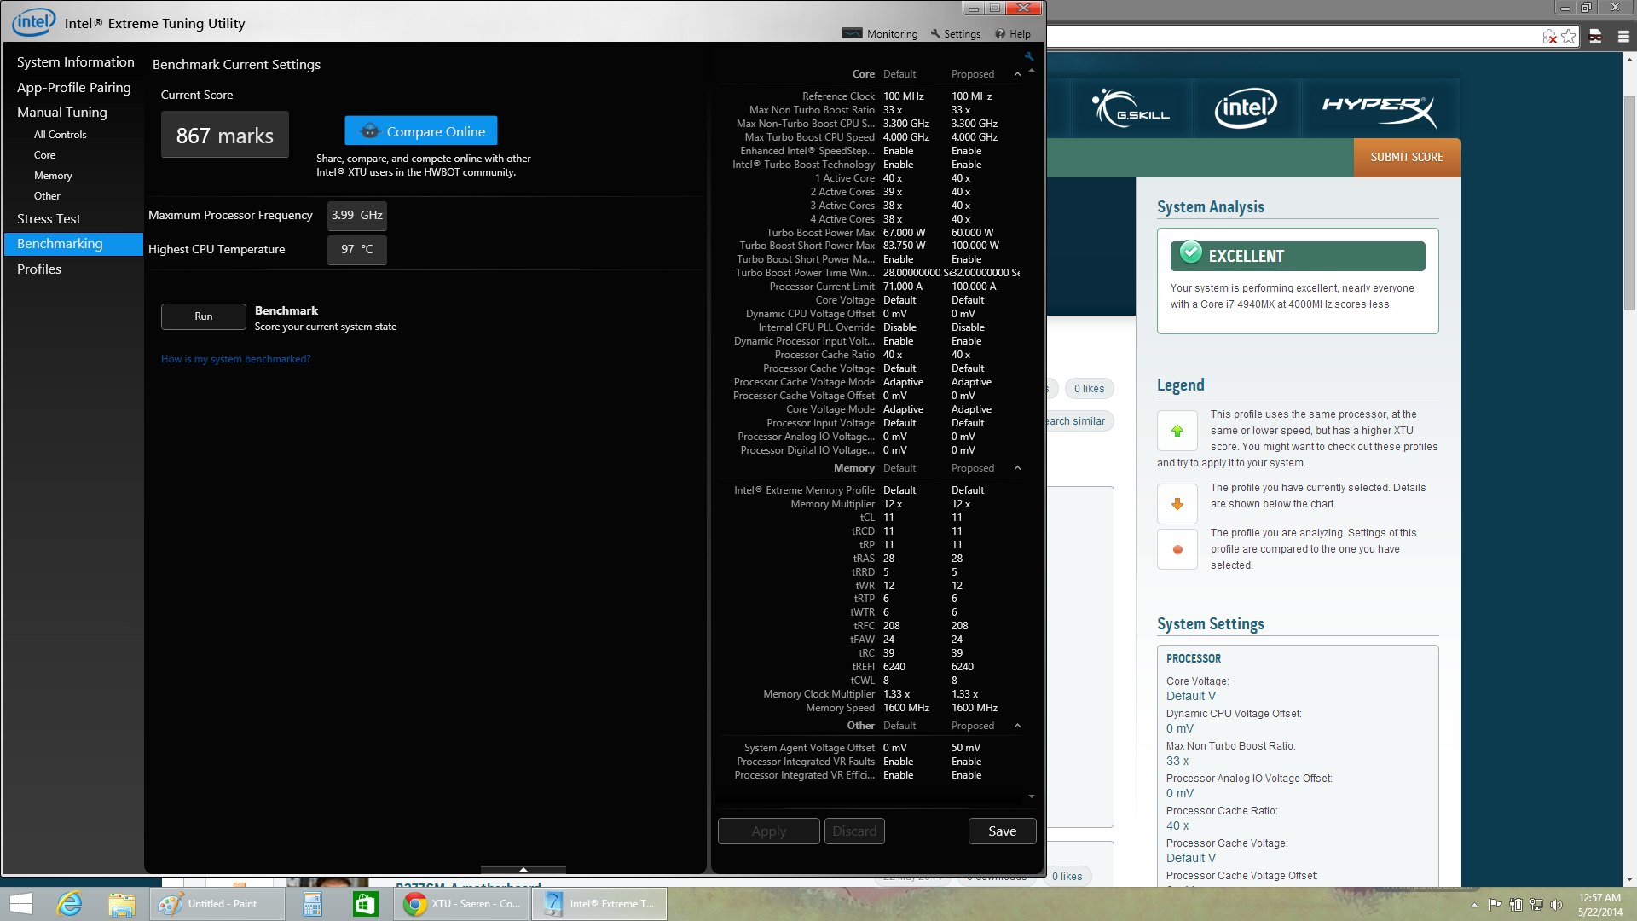The image size is (1637, 921).
Task: Click the System Agent Voltage Offset proposed 50 mV
Action: [966, 748]
